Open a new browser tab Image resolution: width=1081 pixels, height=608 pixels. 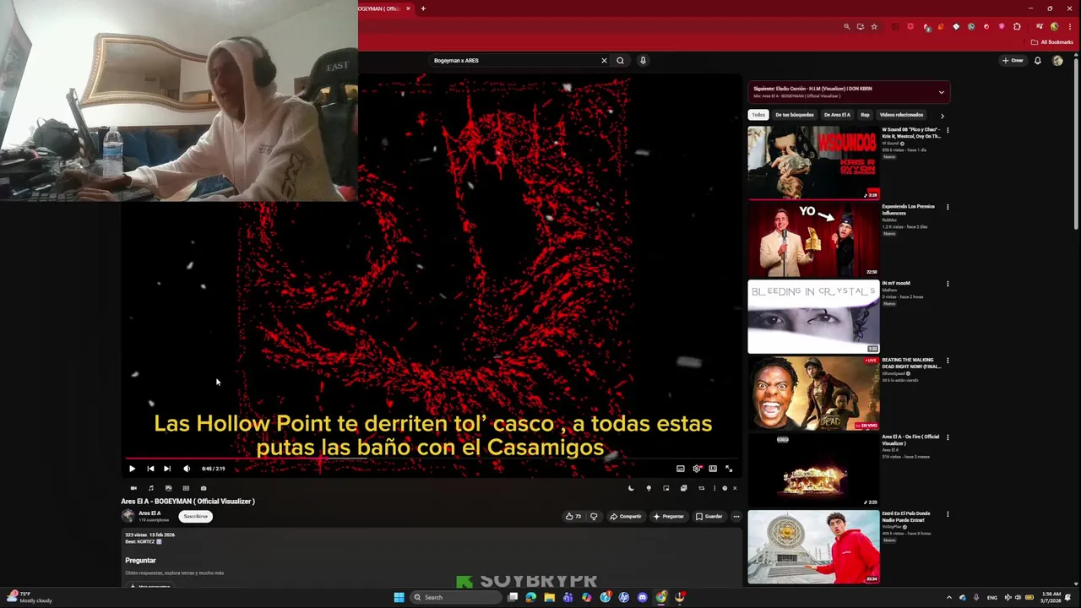click(423, 8)
